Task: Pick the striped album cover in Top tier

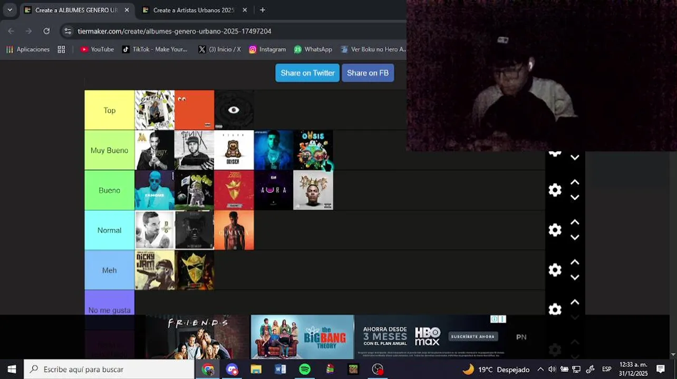Action: click(x=154, y=110)
